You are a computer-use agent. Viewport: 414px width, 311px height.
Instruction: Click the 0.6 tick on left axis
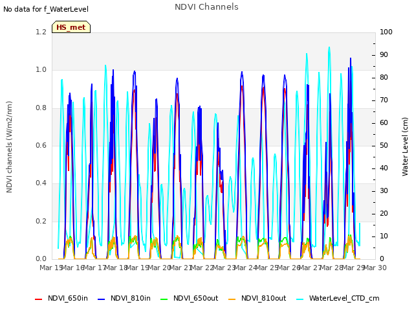coord(41,145)
